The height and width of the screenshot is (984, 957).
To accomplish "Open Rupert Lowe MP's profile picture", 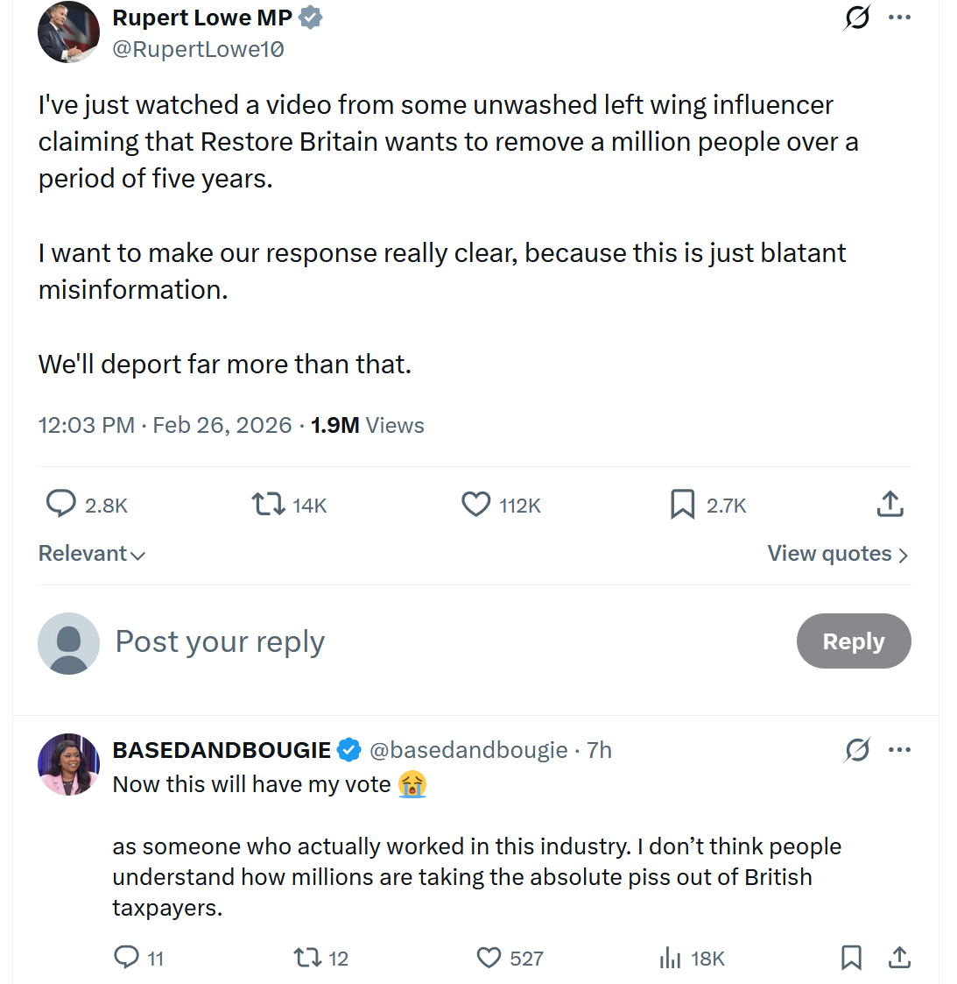I will 68,32.
